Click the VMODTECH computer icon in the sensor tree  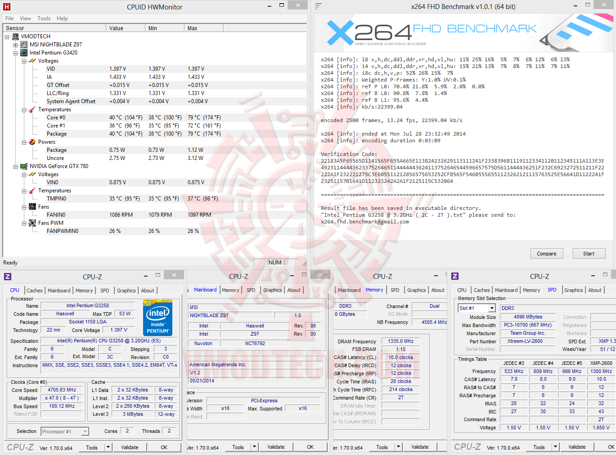point(16,36)
